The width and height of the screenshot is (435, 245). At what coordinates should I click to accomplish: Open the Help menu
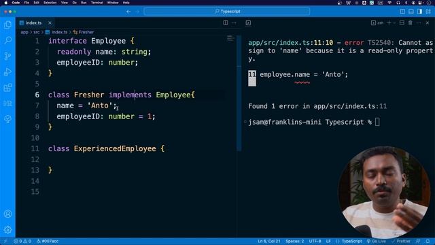pyautogui.click(x=126, y=3)
